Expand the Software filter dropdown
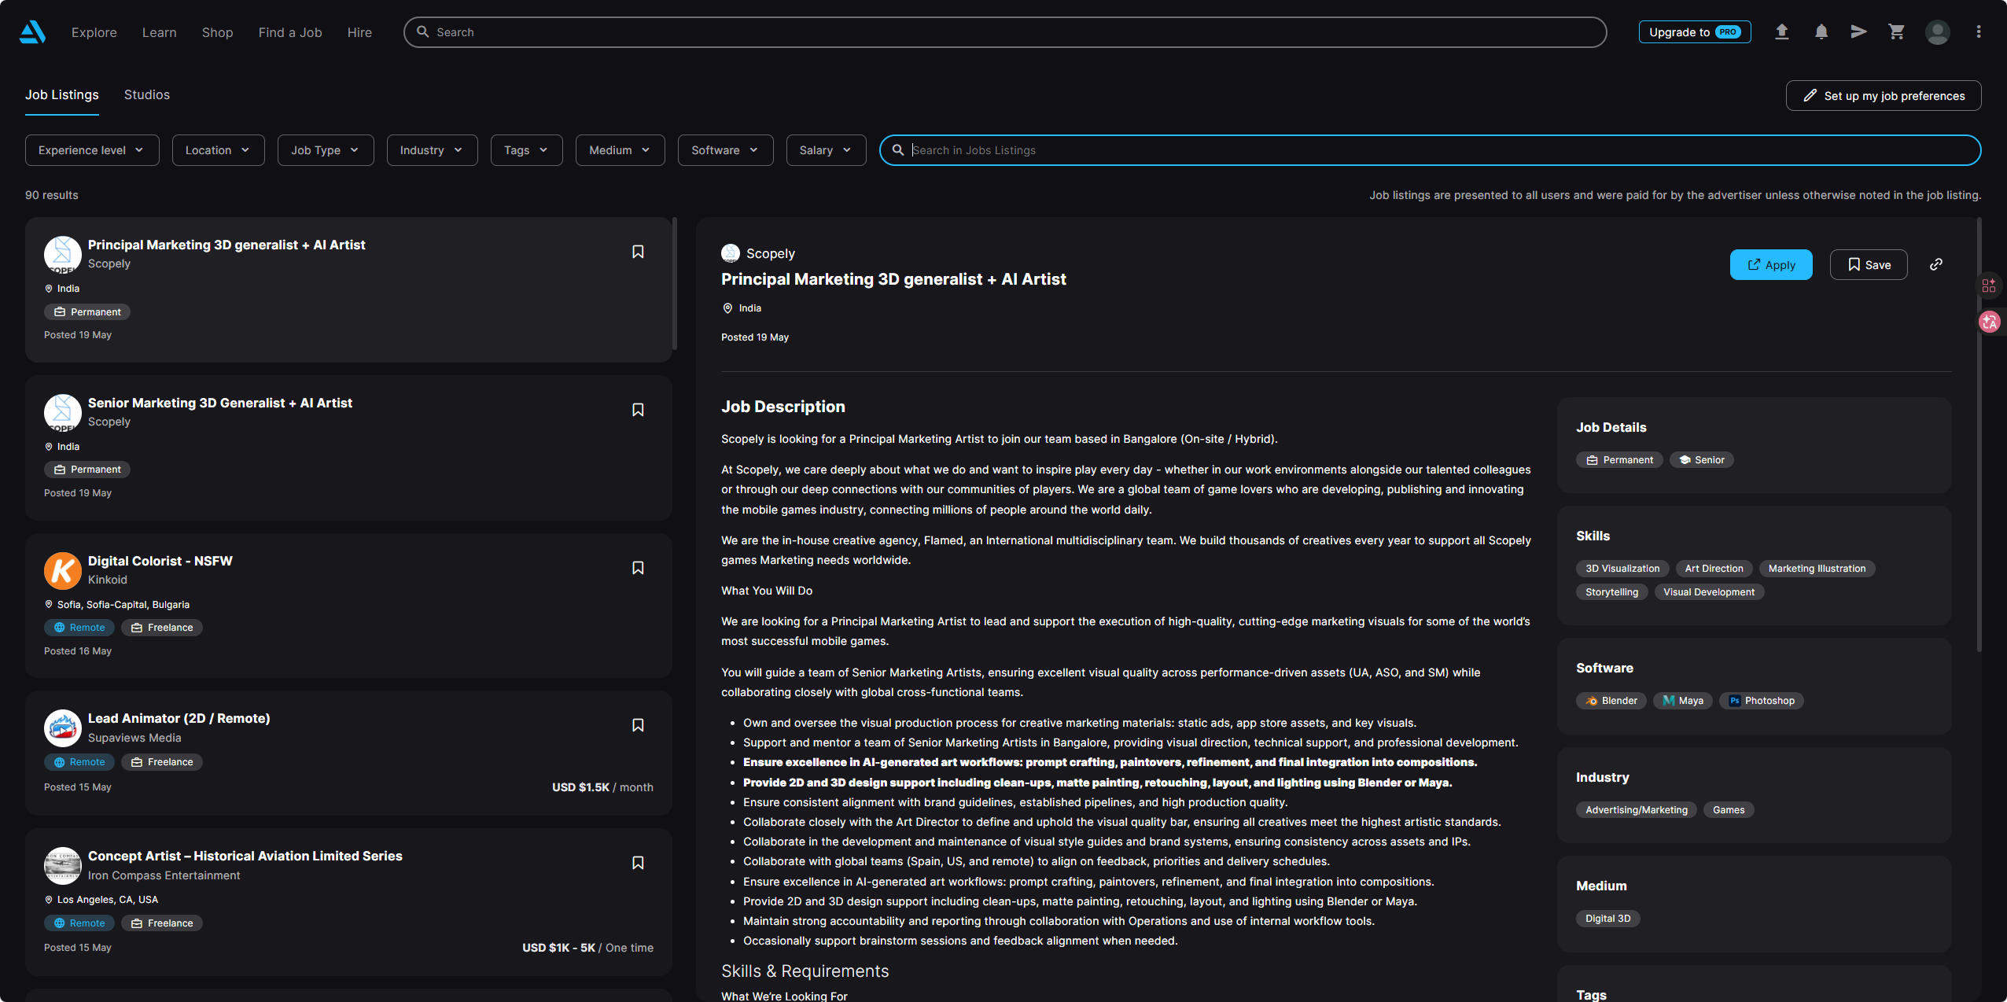 (x=726, y=150)
